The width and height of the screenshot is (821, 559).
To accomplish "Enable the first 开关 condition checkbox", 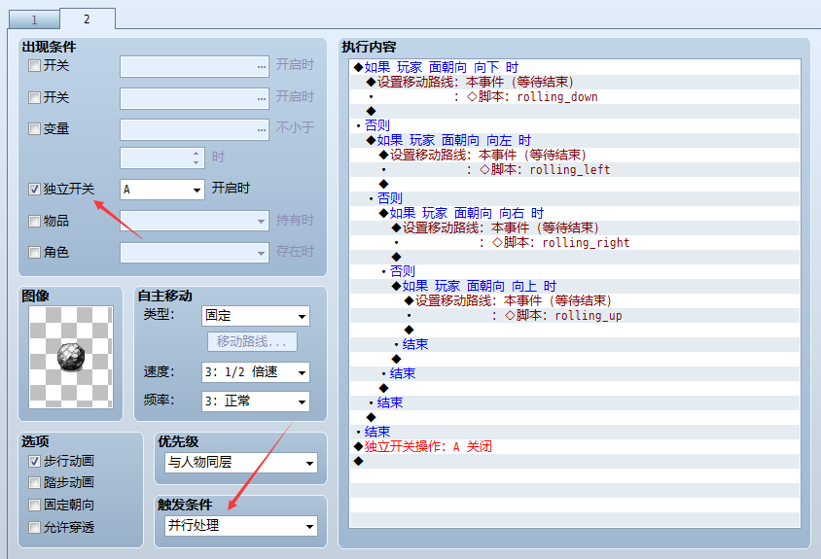I will click(x=35, y=66).
